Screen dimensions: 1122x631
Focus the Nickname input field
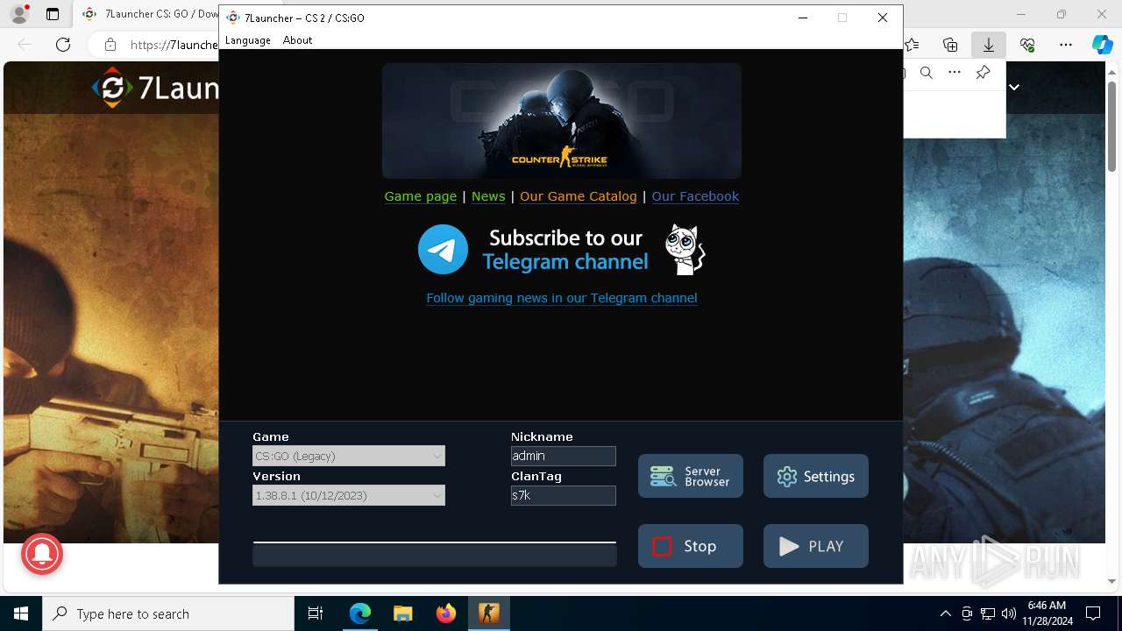pos(564,456)
